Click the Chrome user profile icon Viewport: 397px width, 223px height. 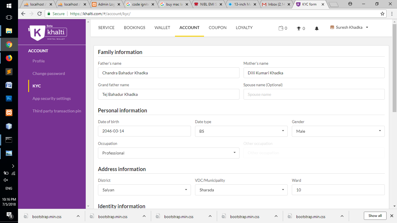(350, 4)
